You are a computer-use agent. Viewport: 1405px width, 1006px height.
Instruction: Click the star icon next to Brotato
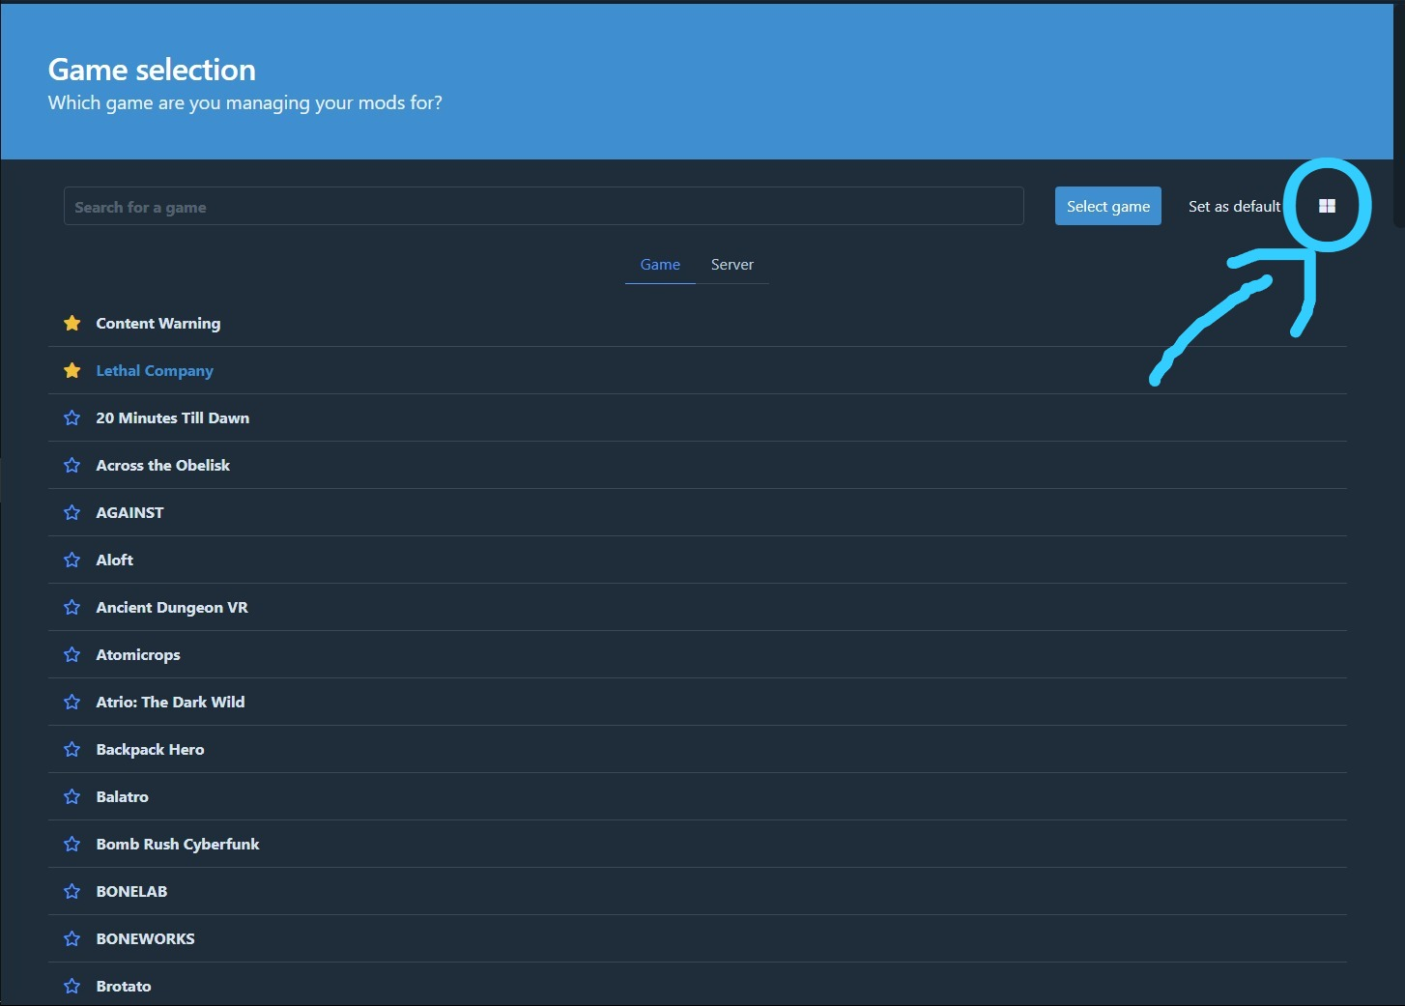click(x=72, y=986)
